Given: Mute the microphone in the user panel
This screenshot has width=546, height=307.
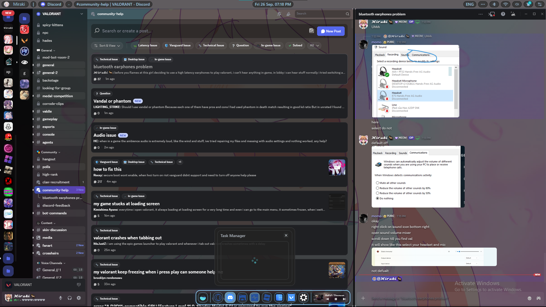Looking at the screenshot, I should click(61, 298).
